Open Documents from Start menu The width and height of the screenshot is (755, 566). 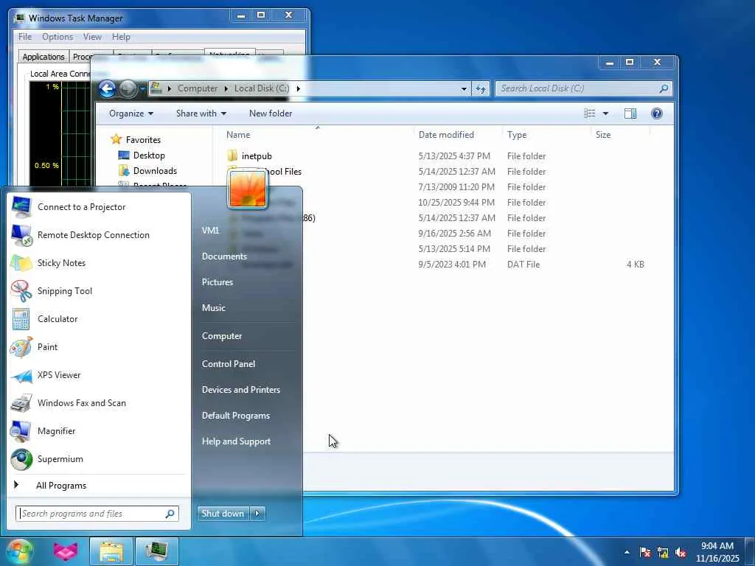coord(224,256)
